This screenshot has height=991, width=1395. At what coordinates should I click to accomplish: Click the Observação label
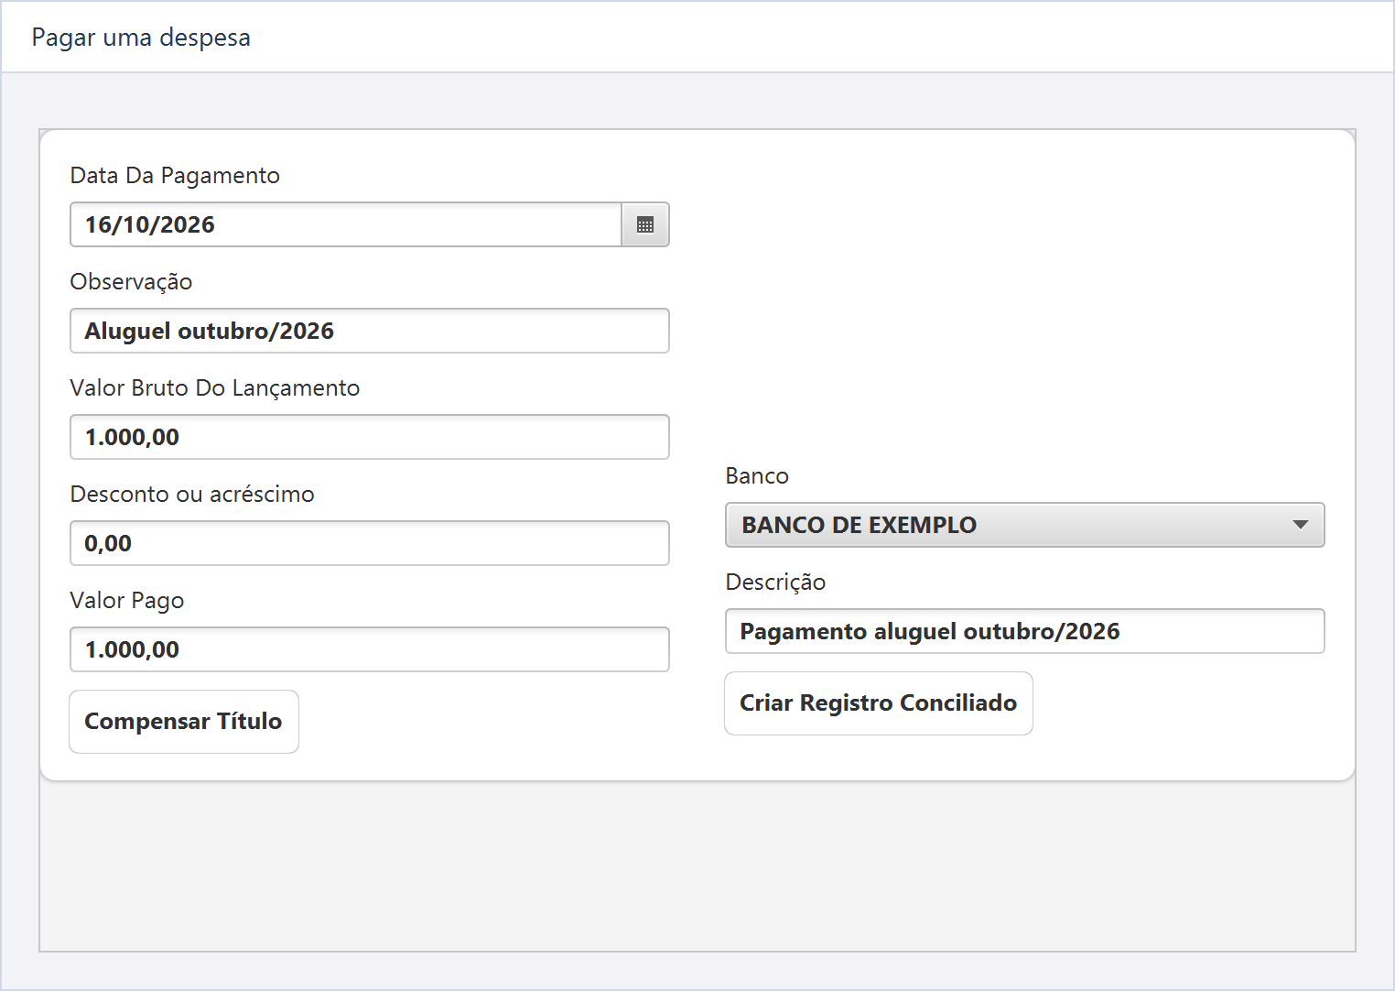point(131,281)
